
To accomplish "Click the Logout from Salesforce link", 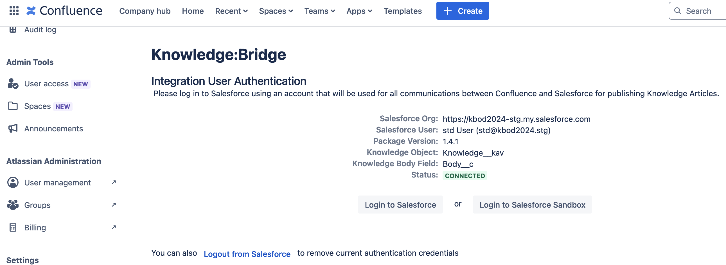I will [247, 254].
